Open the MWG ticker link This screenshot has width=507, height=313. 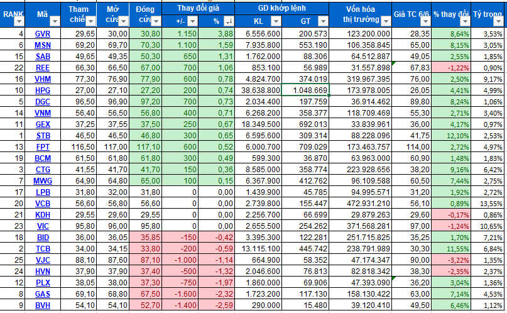tap(43, 181)
